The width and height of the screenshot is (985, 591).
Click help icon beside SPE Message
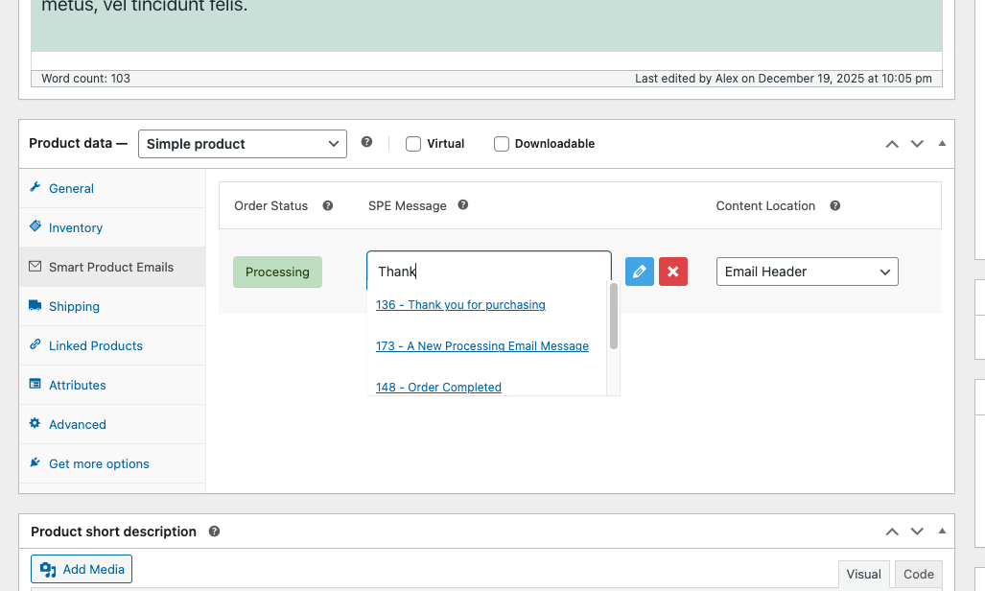[x=463, y=205]
